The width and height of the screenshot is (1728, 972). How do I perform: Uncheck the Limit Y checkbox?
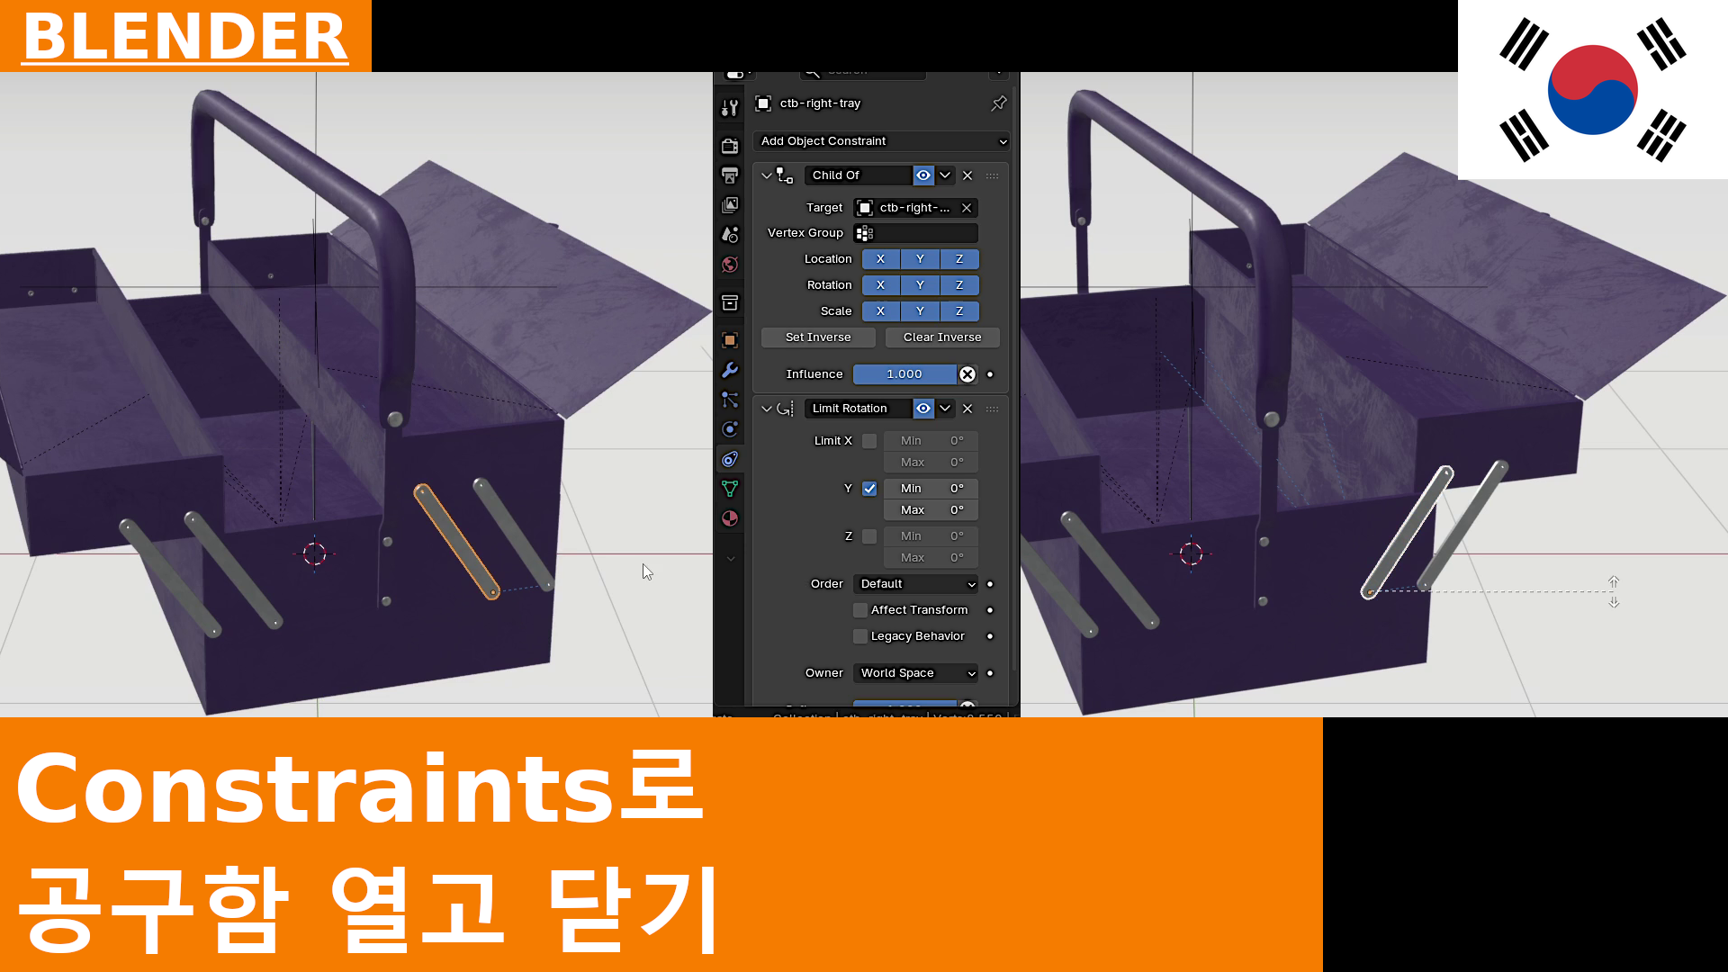(x=869, y=489)
